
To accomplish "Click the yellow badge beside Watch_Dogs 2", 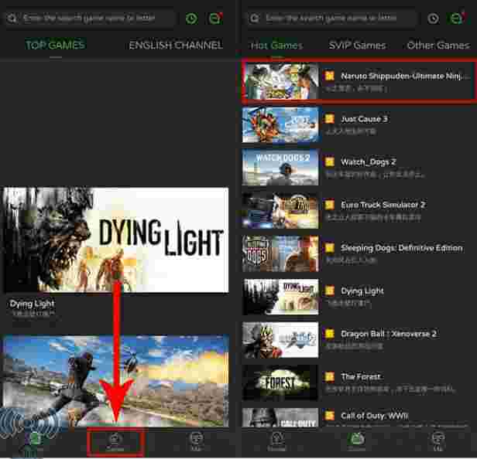I will 329,161.
